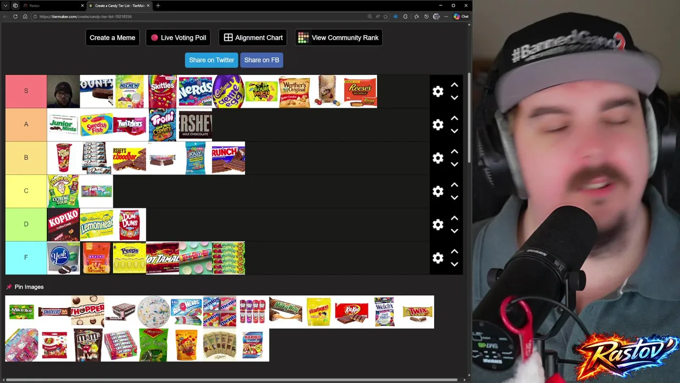680x383 pixels.
Task: Open settings gear for F tier row
Action: (438, 258)
